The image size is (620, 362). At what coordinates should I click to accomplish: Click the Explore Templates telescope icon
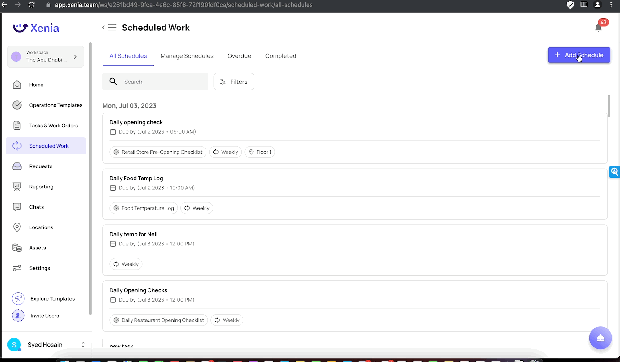coord(18,299)
